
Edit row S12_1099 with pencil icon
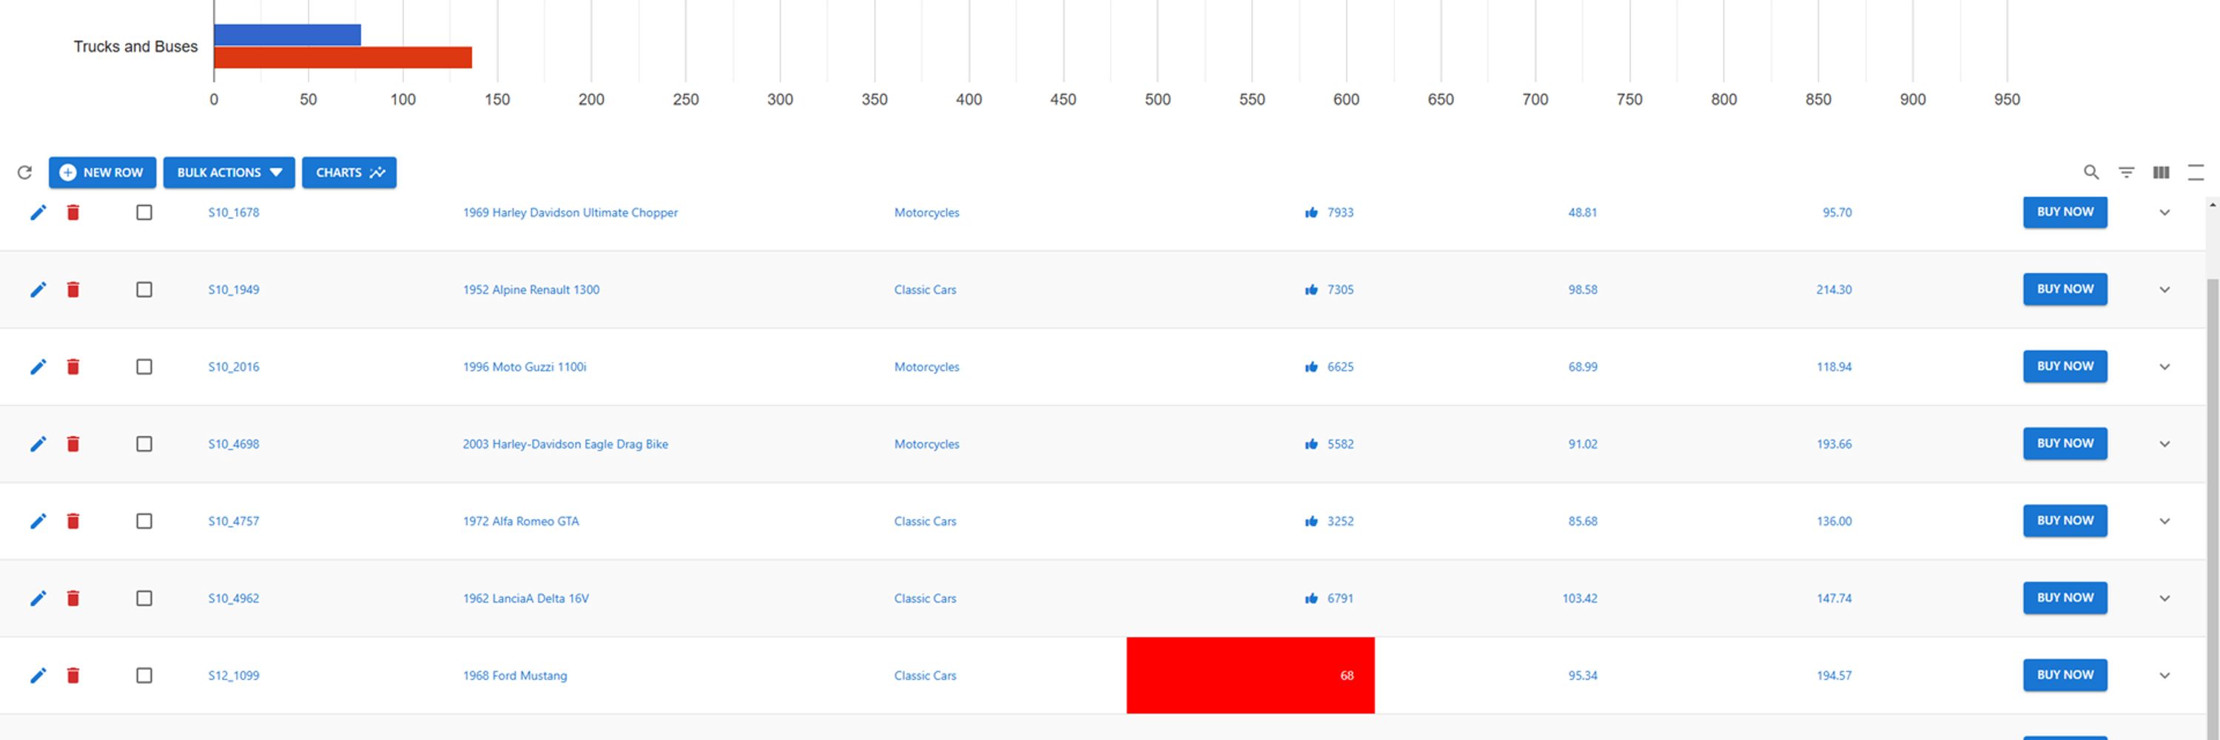click(x=38, y=676)
